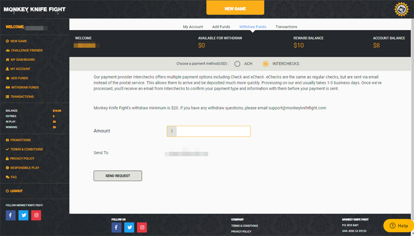414x236 pixels.
Task: Switch to Add Funds tab
Action: point(221,27)
